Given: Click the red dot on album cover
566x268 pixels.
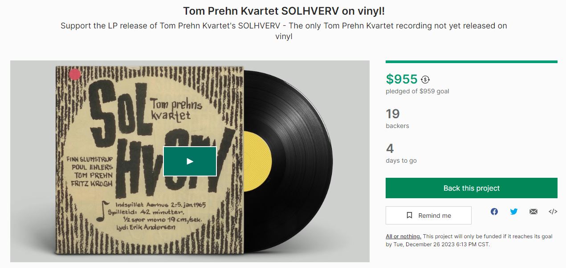Looking at the screenshot, I should click(75, 74).
